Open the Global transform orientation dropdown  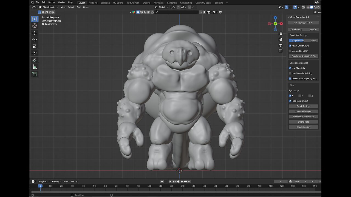tap(162, 7)
